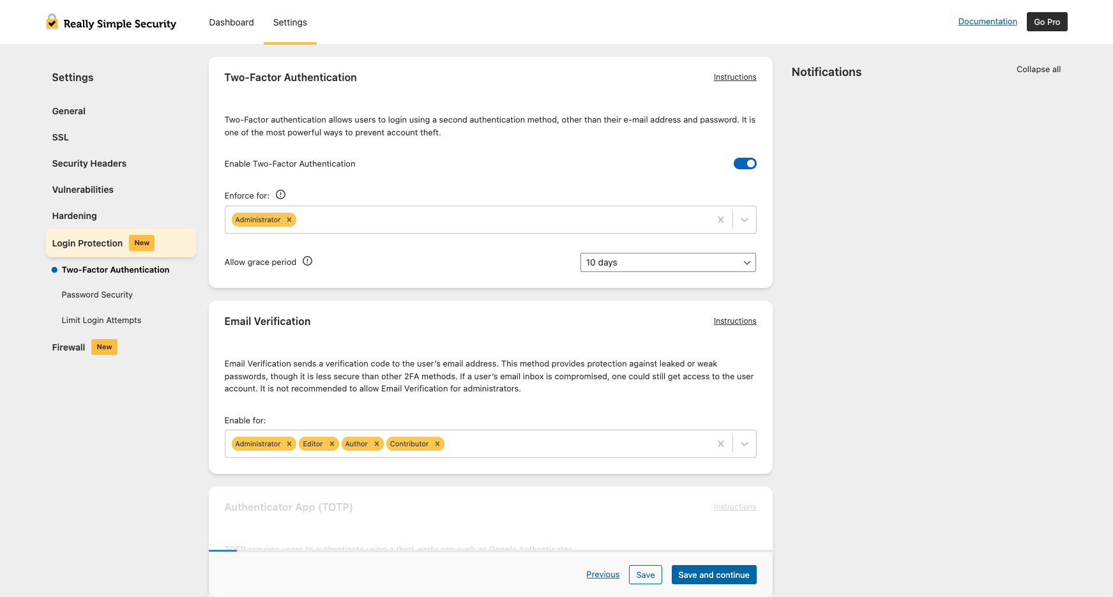Click the Email Verification card heading
Screen dimensions: 1113x597
click(268, 321)
